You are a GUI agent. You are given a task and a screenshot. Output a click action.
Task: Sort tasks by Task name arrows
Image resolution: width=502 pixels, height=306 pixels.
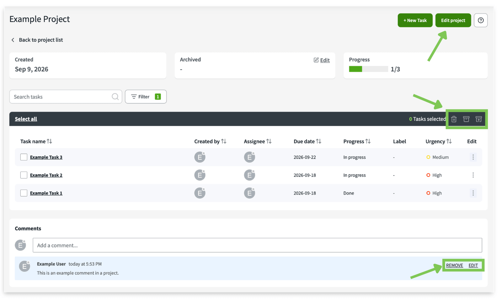[x=49, y=141]
